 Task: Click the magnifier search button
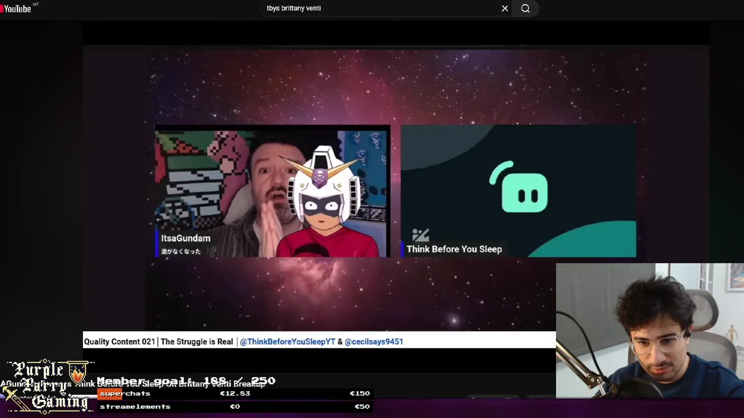tap(525, 8)
